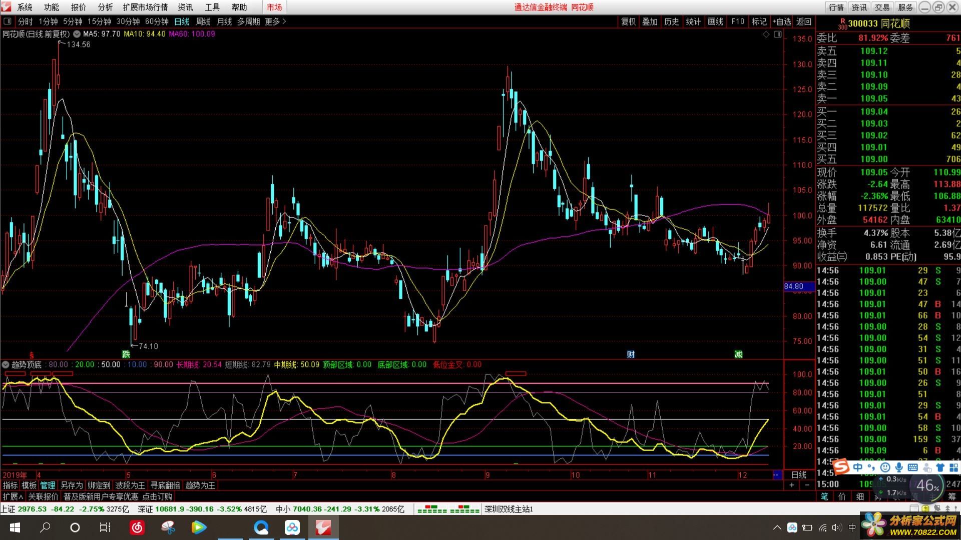Click the 点击订购 link
The image size is (961, 540).
pyautogui.click(x=157, y=496)
